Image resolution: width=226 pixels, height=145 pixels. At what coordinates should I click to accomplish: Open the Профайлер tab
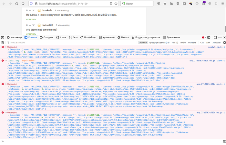point(88,37)
